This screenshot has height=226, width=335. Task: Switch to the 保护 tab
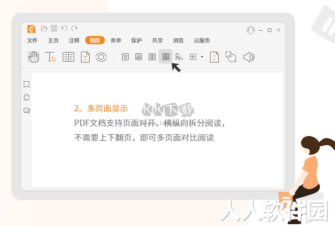click(x=136, y=40)
